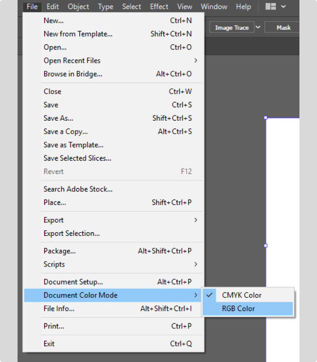Click the Mask button
This screenshot has height=362, width=317.
coord(282,28)
